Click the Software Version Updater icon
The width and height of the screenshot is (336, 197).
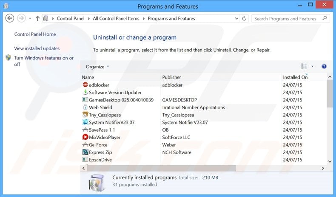coord(85,92)
